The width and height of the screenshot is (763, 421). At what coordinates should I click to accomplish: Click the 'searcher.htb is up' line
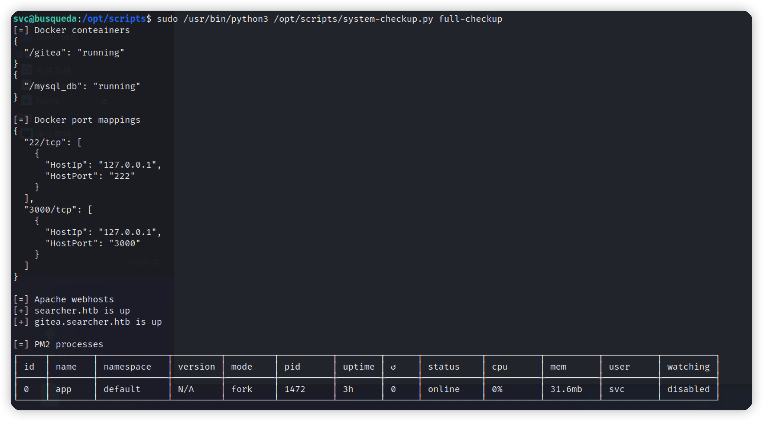[82, 311]
